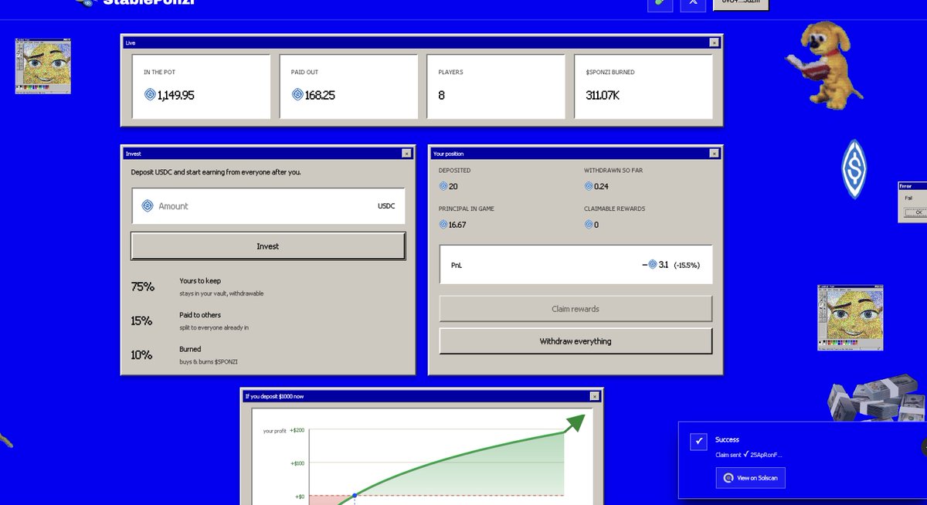Image resolution: width=927 pixels, height=505 pixels.
Task: Click the PnL percentage (-15.5%)
Action: tap(686, 265)
